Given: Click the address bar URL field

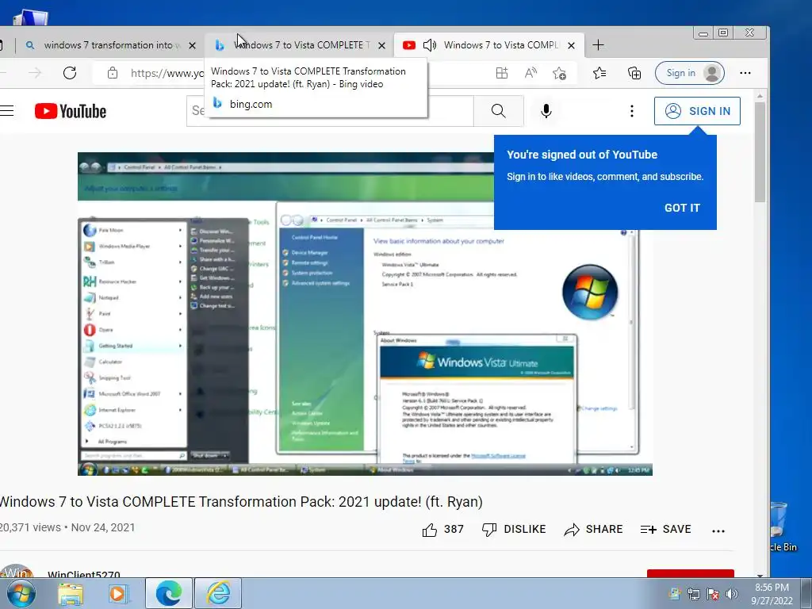Looking at the screenshot, I should (x=167, y=73).
